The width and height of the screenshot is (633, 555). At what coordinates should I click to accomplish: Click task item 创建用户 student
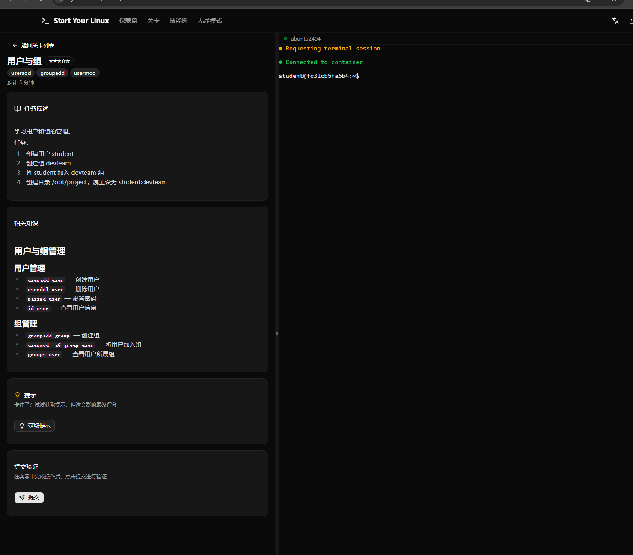pyautogui.click(x=50, y=154)
